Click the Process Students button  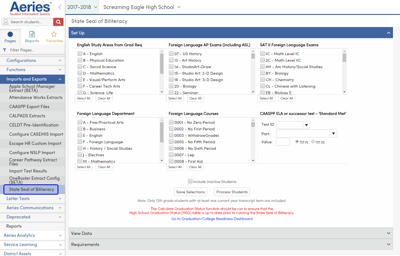coord(232,192)
